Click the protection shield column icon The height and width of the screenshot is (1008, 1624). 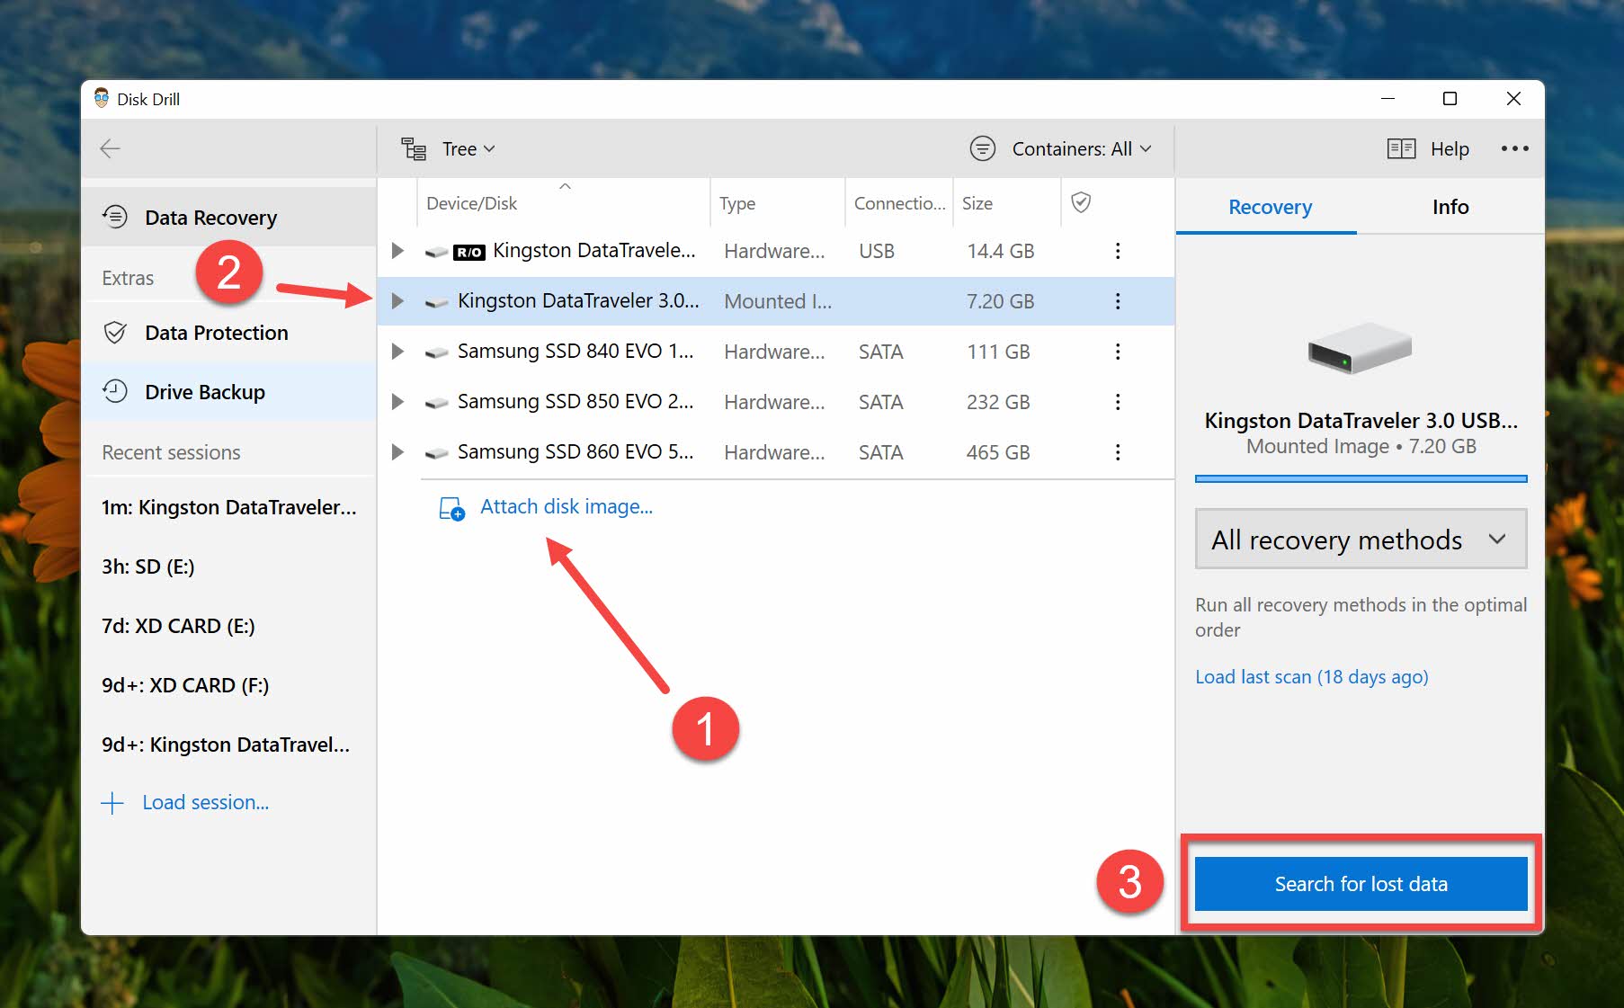(1081, 202)
